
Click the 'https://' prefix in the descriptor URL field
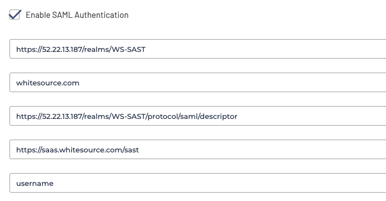[29, 116]
